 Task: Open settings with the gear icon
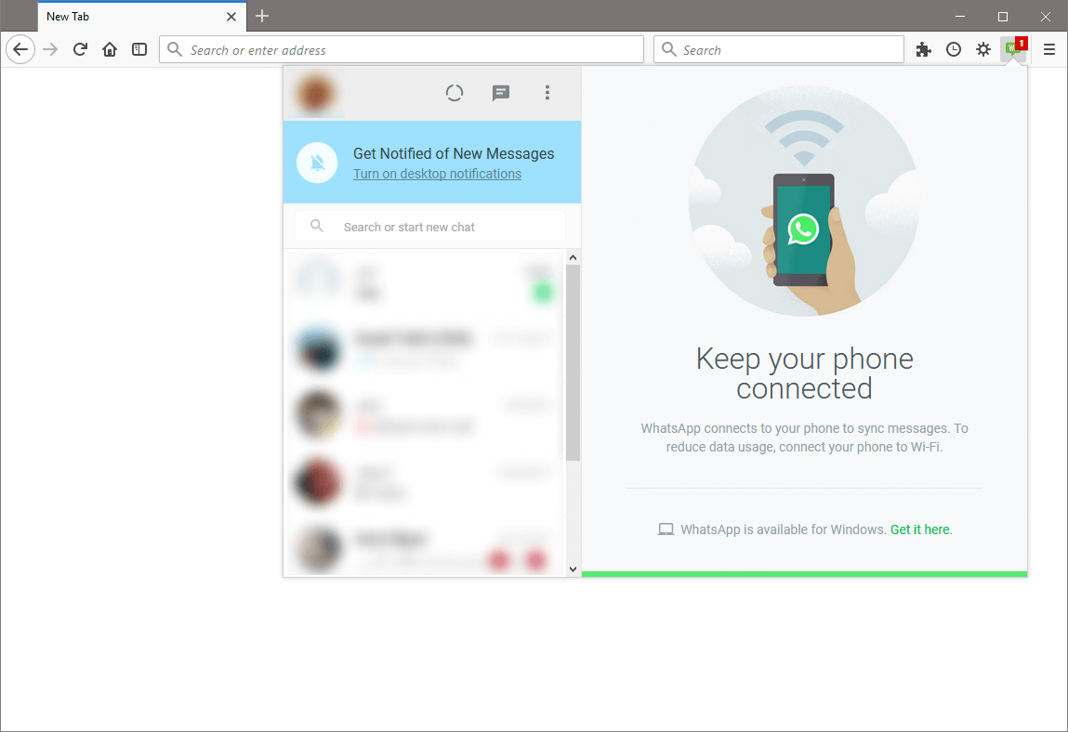(x=982, y=49)
